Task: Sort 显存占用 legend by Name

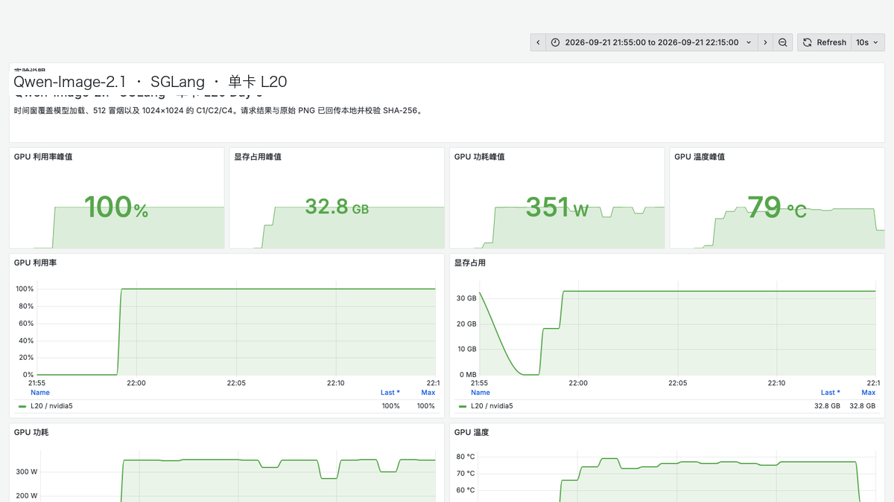Action: (481, 393)
